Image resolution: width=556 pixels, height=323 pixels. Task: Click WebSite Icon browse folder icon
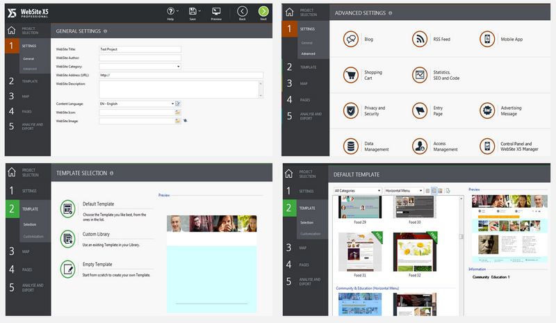178,113
